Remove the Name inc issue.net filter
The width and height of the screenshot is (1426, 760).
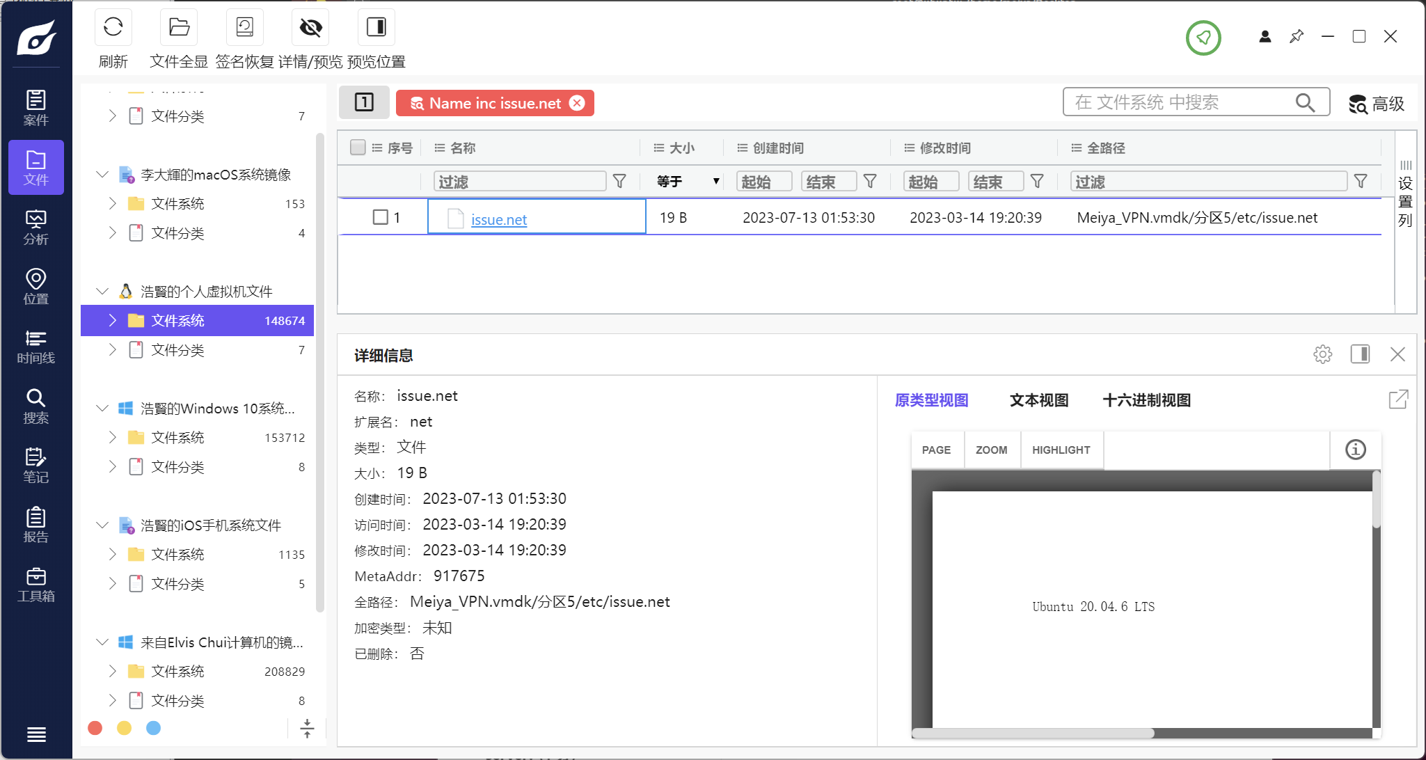tap(577, 103)
